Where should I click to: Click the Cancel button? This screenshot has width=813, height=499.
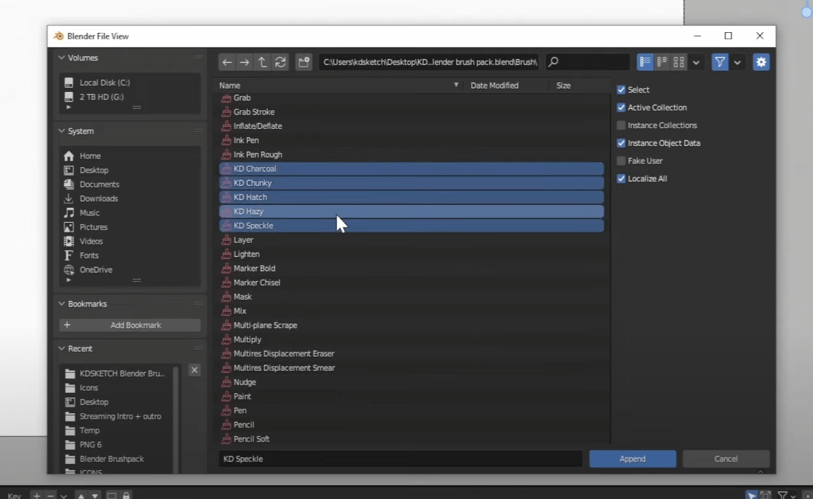coord(726,459)
